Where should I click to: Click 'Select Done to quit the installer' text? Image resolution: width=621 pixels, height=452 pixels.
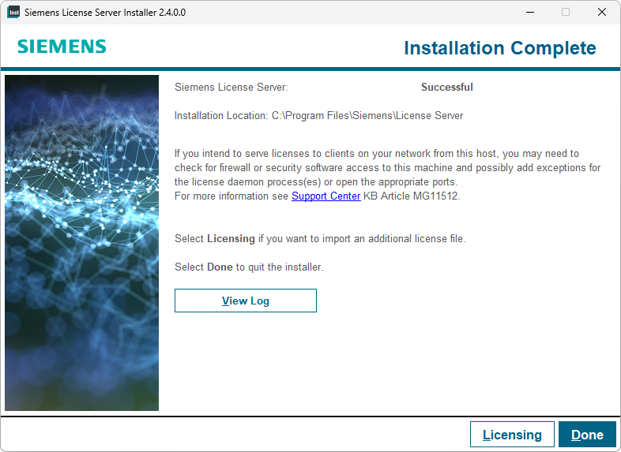click(x=249, y=267)
